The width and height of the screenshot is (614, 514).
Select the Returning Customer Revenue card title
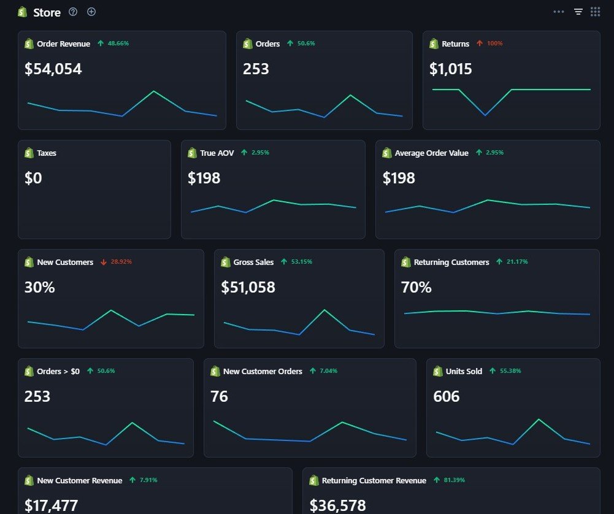click(374, 480)
